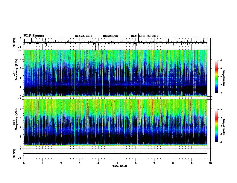Screen dimensions: 237x183
Task: Click the ch.2 spectrogram color scale bar
Action: [217, 126]
